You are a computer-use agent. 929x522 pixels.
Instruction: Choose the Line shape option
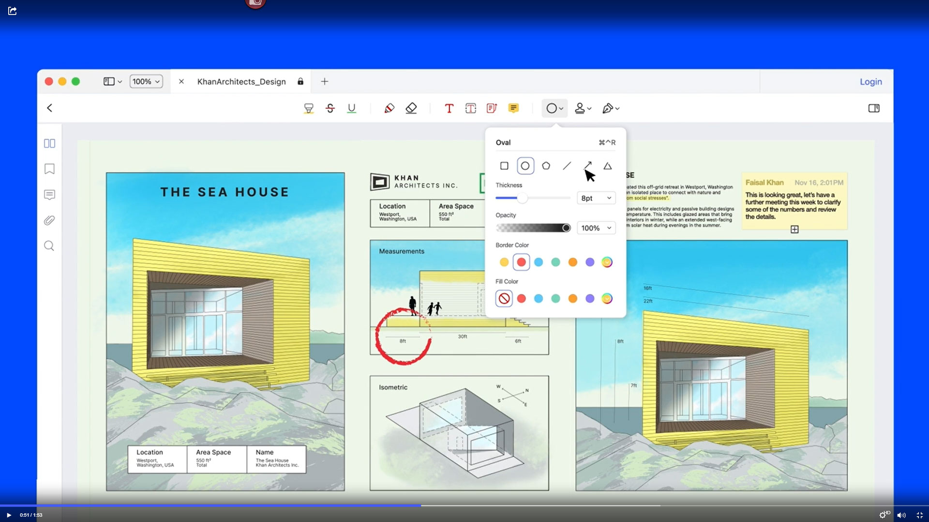click(x=567, y=166)
